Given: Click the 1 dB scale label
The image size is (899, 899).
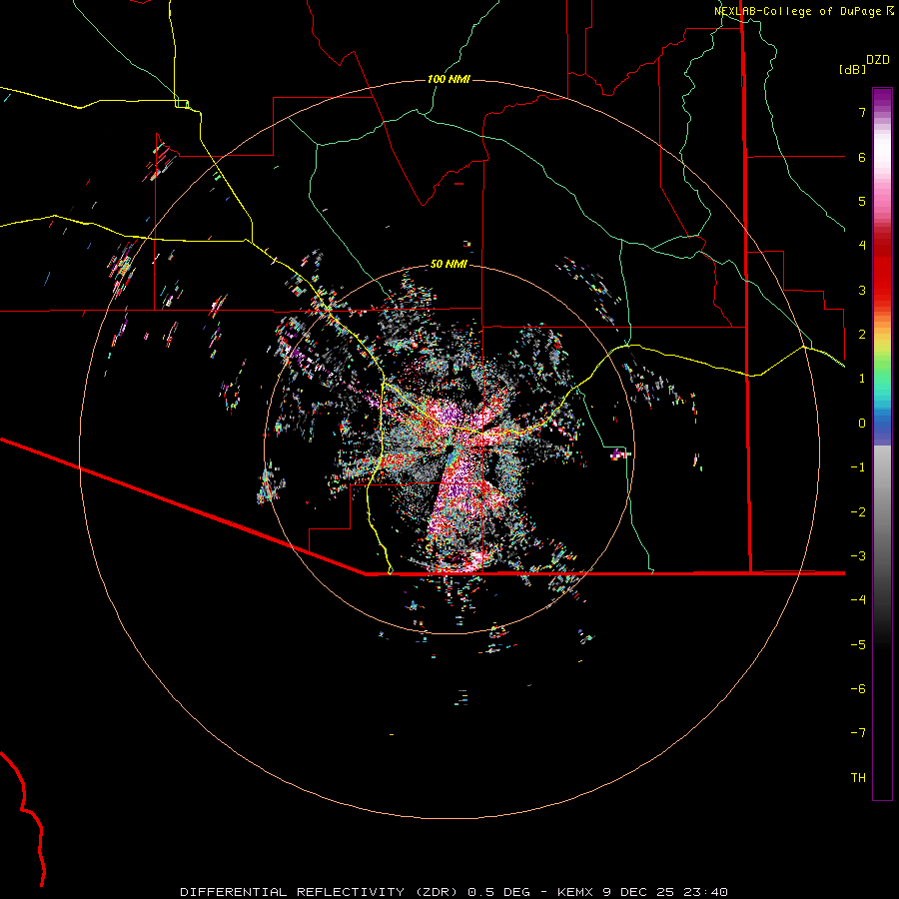Looking at the screenshot, I should (862, 379).
